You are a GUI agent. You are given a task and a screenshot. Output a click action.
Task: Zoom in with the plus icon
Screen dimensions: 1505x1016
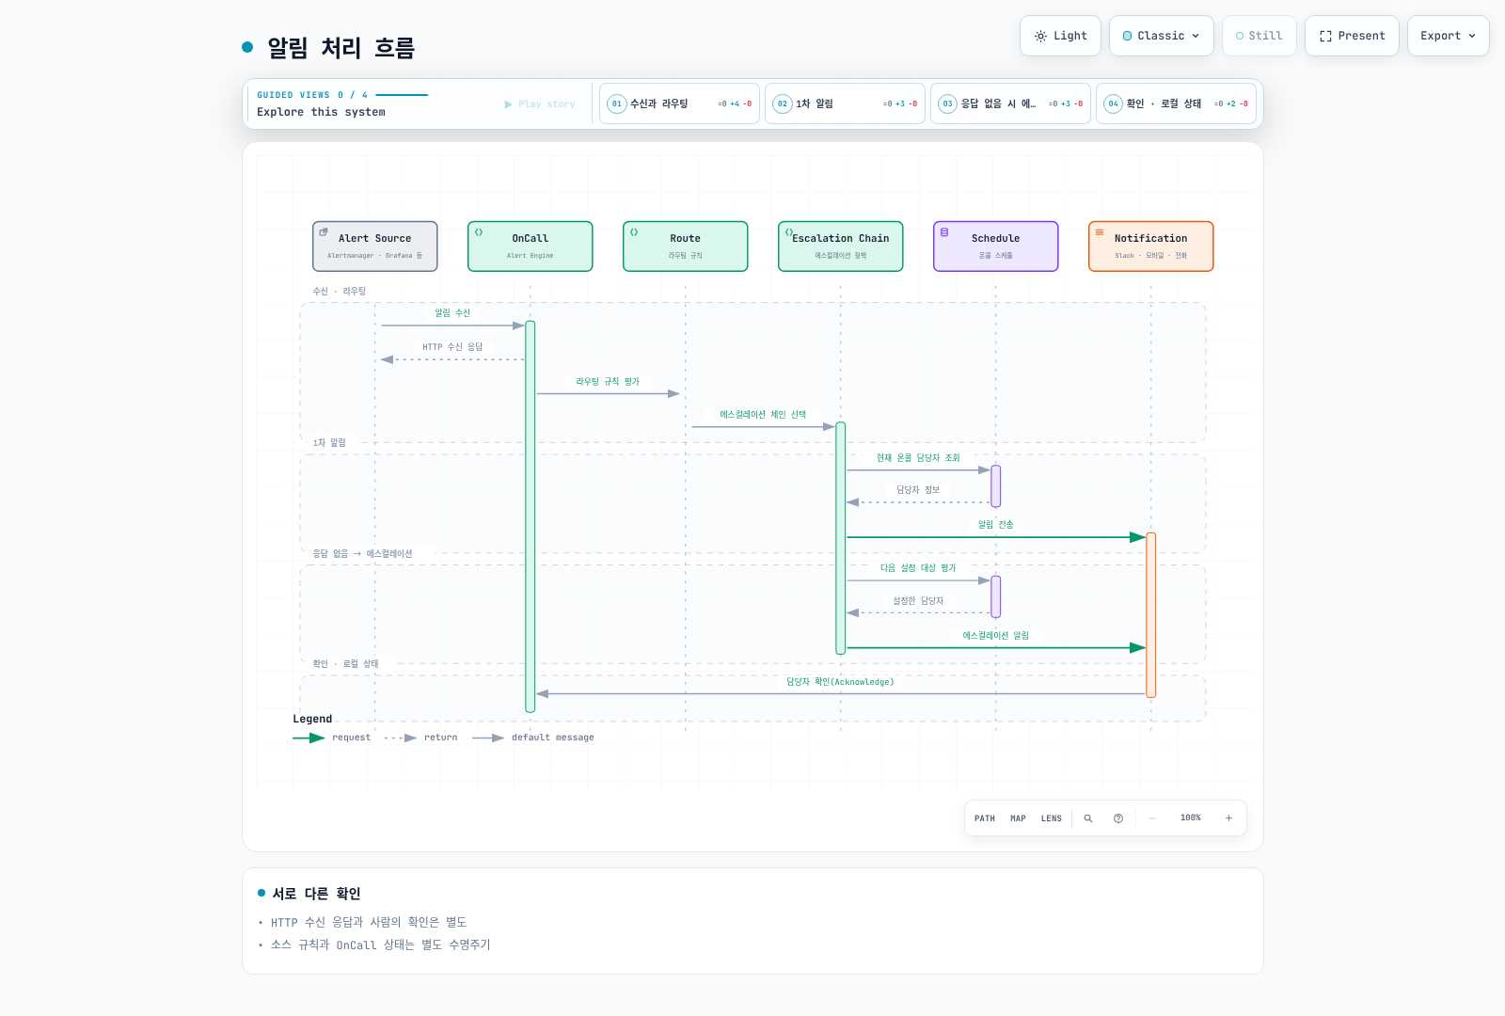click(1228, 818)
